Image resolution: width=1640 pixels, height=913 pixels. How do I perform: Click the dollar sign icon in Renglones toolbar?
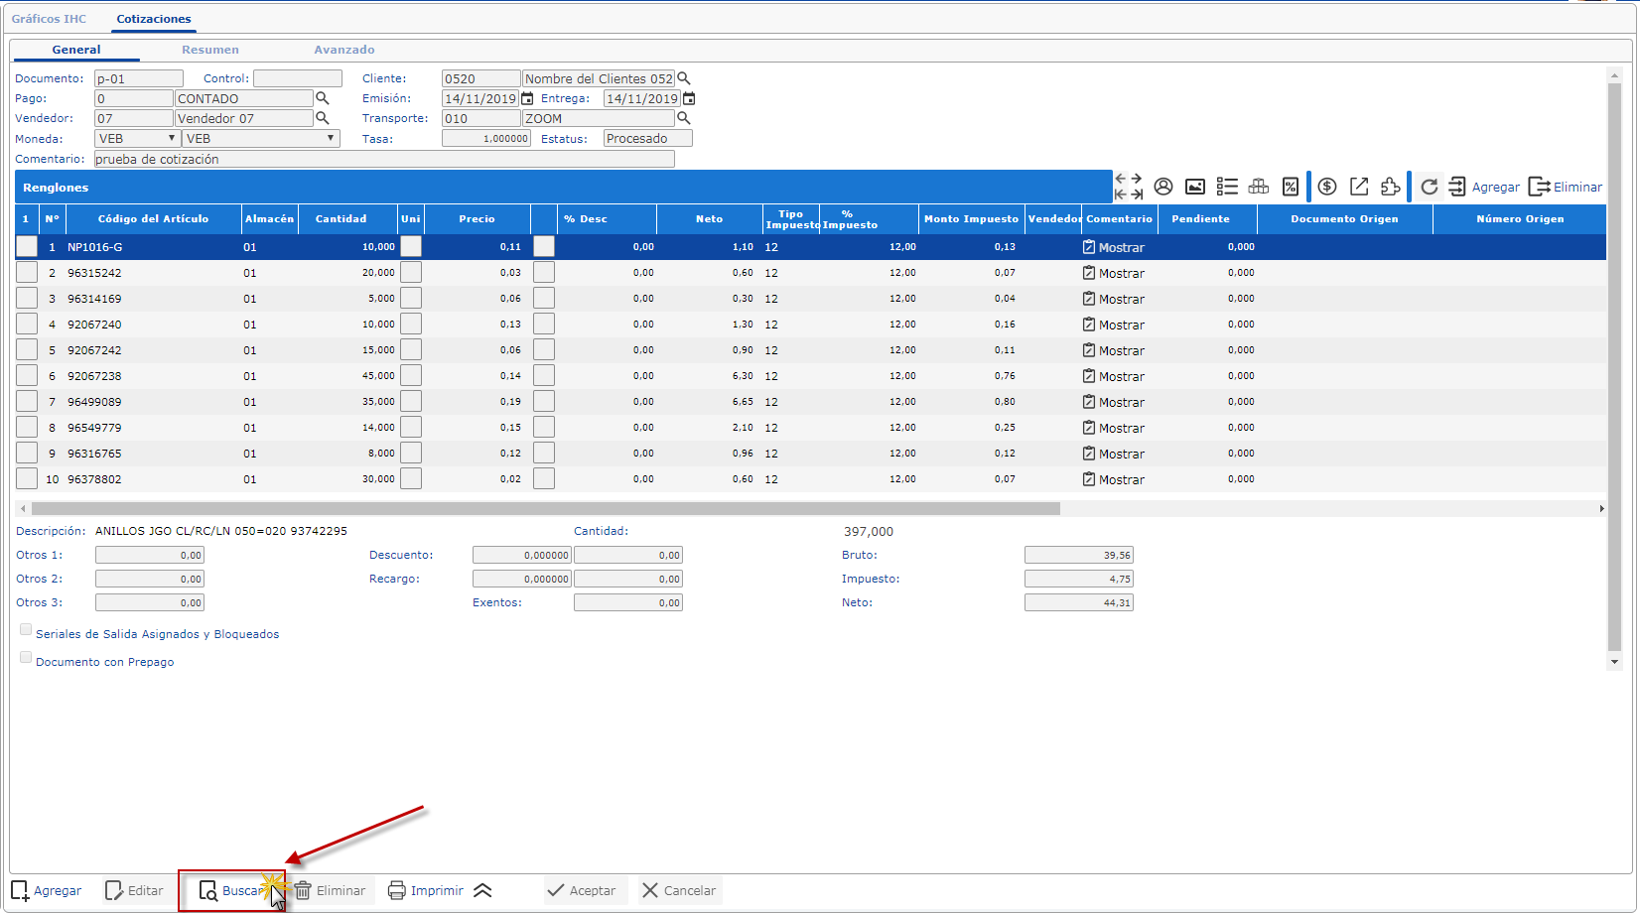tap(1327, 187)
